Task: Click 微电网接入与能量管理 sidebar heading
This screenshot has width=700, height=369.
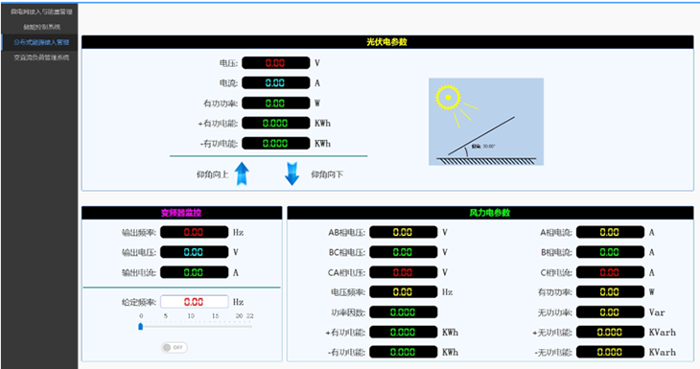Action: 41,12
